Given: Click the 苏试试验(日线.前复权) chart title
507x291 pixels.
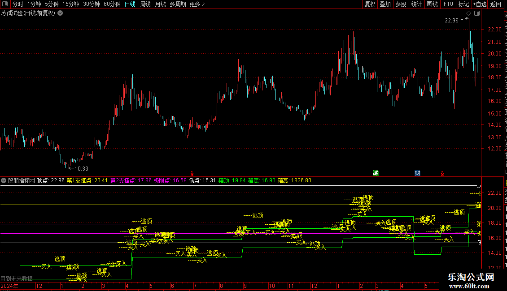Looking at the screenshot, I should [x=28, y=13].
